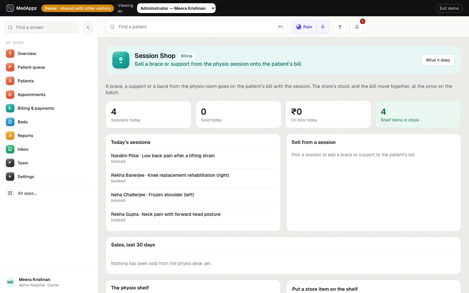Click Put a store item on the shelf heading
Viewport: 469px width, 293px height.
325,289
